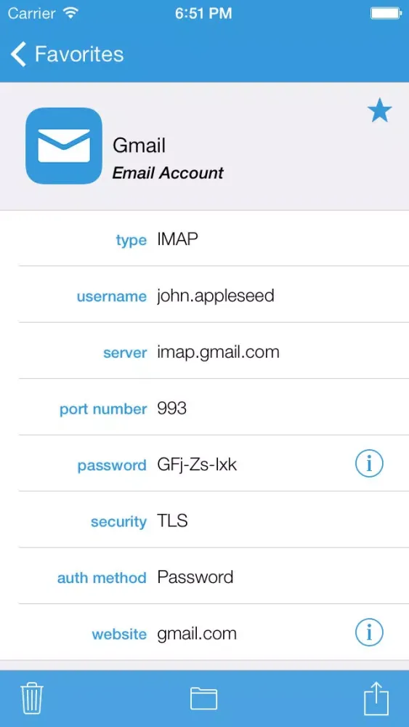Share entry with the export icon
Screen dimensions: 409x727
376,698
